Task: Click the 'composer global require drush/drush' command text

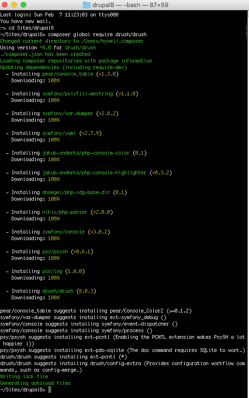Action: pyautogui.click(x=97, y=34)
